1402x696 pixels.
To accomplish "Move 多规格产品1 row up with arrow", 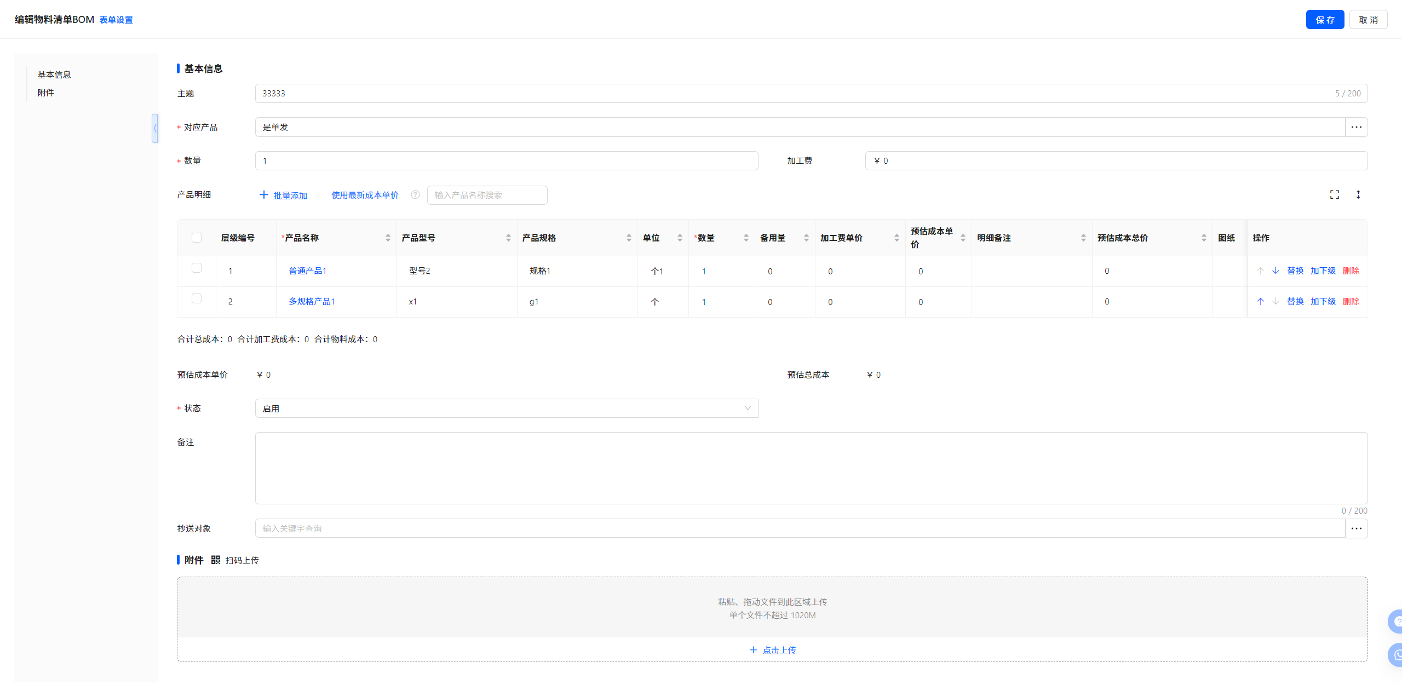I will click(1261, 301).
